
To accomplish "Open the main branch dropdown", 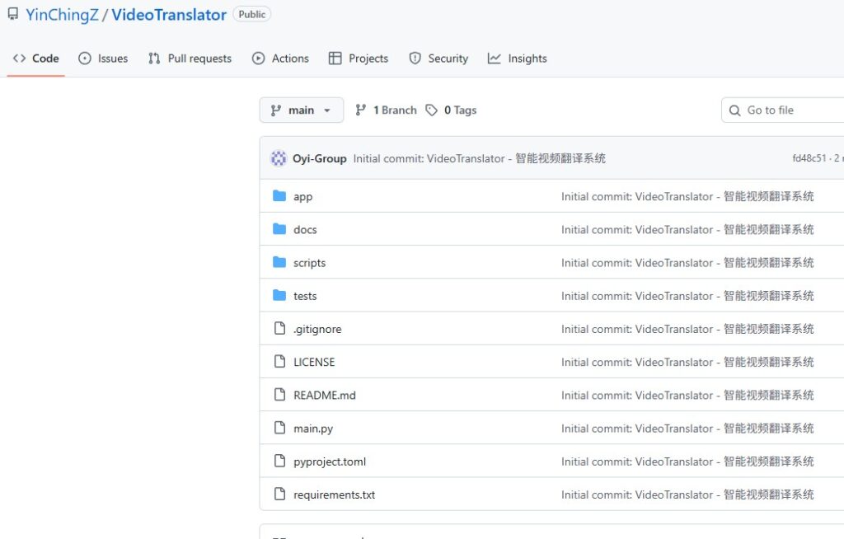I will (301, 110).
